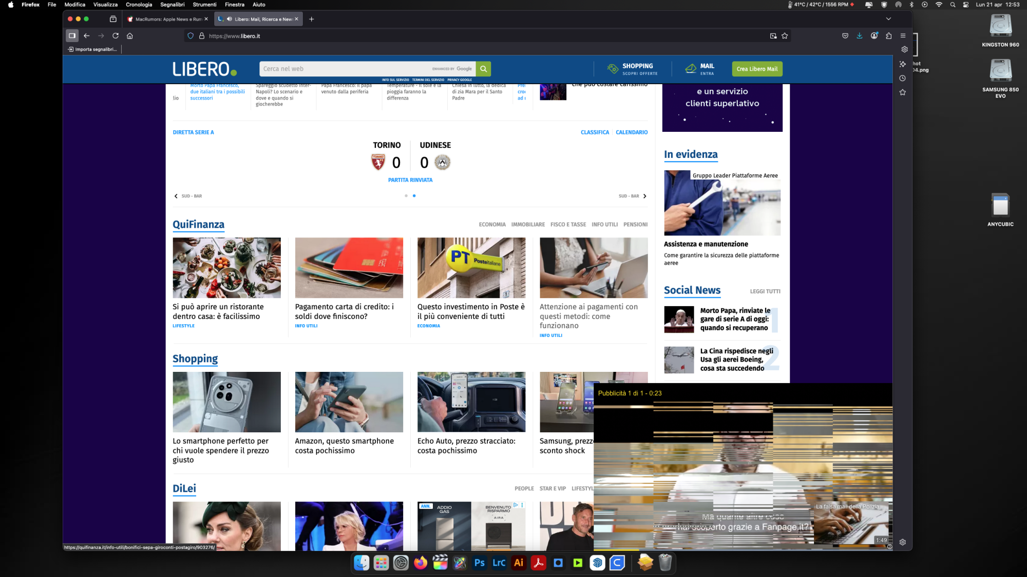
Task: Click the Pocket save icon in toolbar
Action: [845, 36]
